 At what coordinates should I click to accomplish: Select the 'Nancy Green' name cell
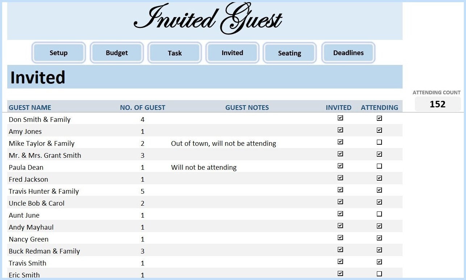pyautogui.click(x=29, y=239)
